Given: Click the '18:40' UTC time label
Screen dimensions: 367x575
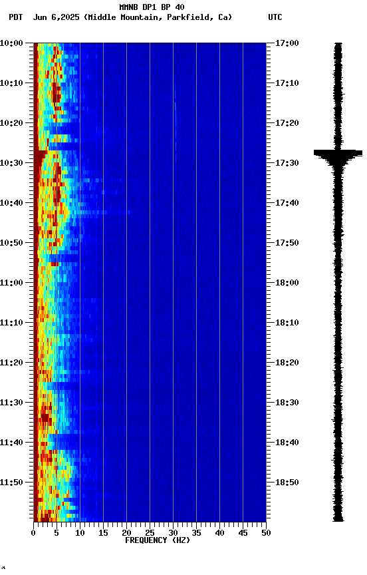Looking at the screenshot, I should pos(287,443).
